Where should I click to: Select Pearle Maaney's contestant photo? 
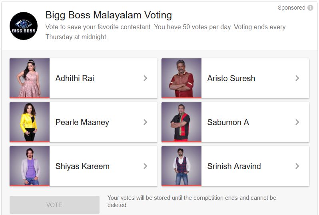[x=30, y=122]
